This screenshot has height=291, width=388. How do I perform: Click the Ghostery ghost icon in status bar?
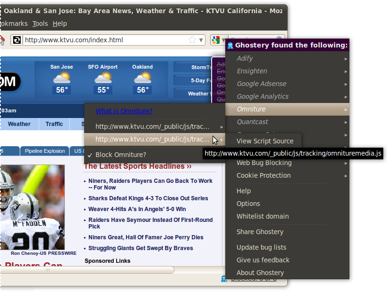pyautogui.click(x=224, y=279)
